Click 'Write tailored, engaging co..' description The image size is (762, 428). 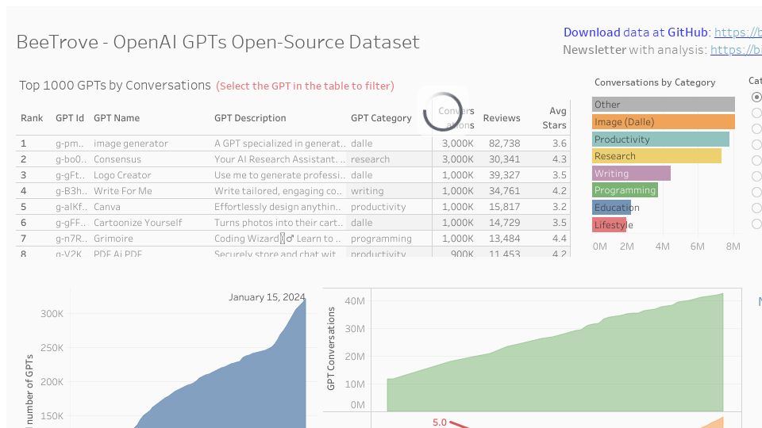click(x=279, y=191)
